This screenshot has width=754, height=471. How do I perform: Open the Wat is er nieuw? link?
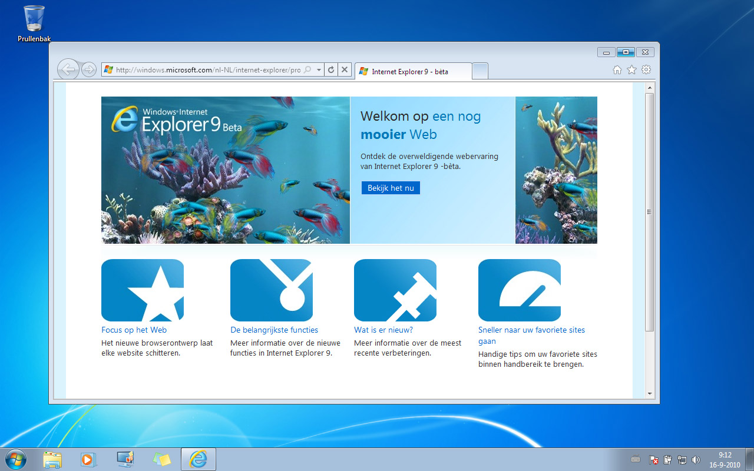click(383, 330)
